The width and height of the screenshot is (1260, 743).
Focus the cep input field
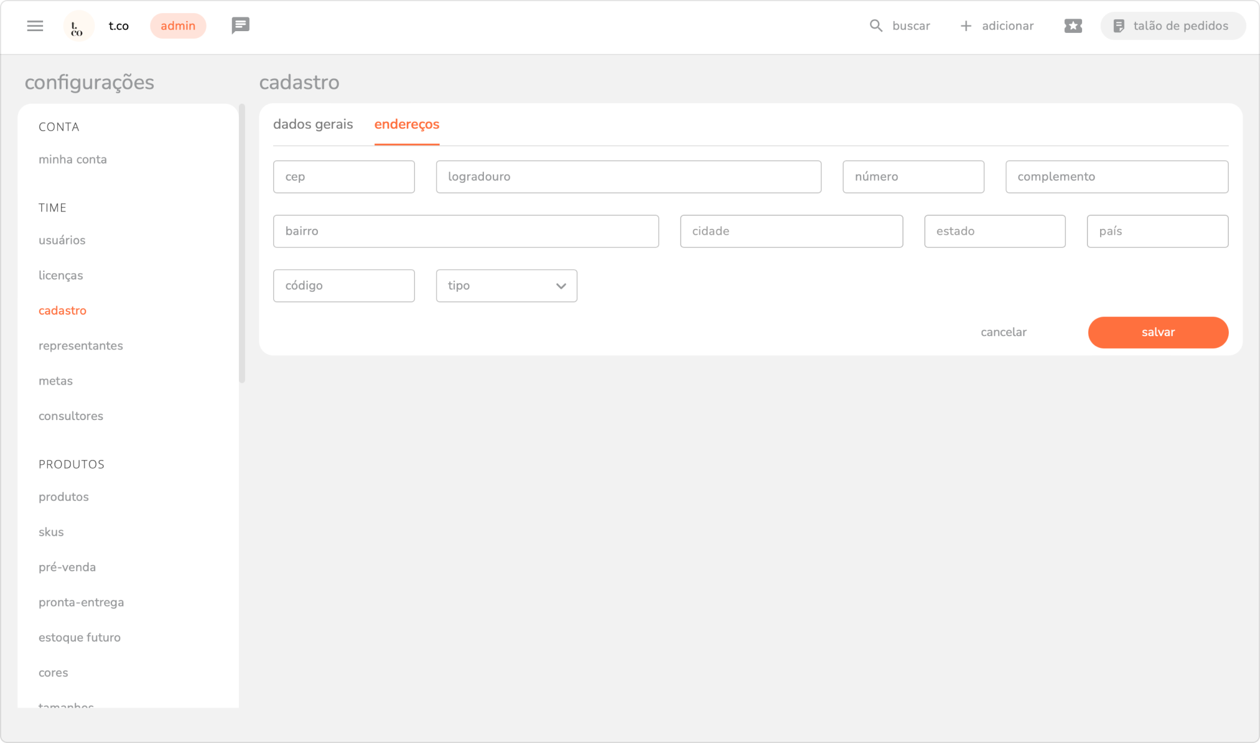tap(344, 177)
